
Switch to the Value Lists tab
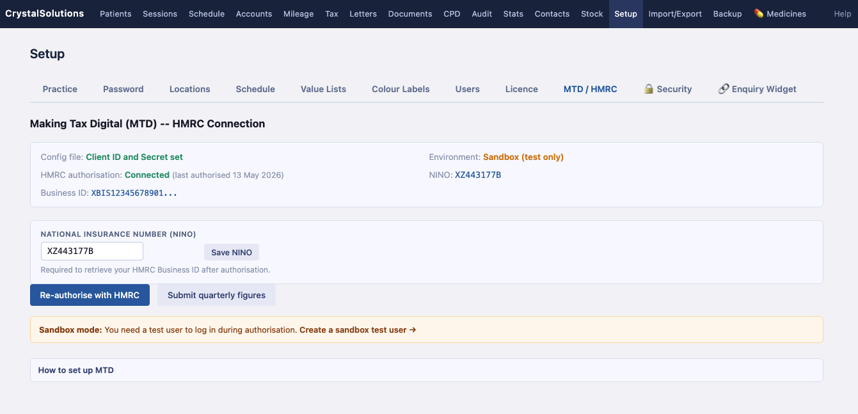(324, 89)
